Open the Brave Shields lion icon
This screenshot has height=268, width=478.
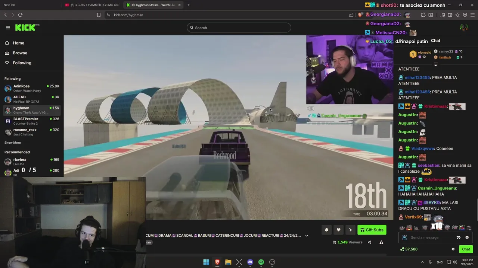point(360,15)
